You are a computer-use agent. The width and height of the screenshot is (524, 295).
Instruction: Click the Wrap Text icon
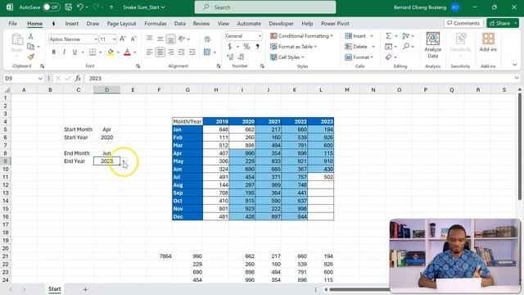point(207,39)
